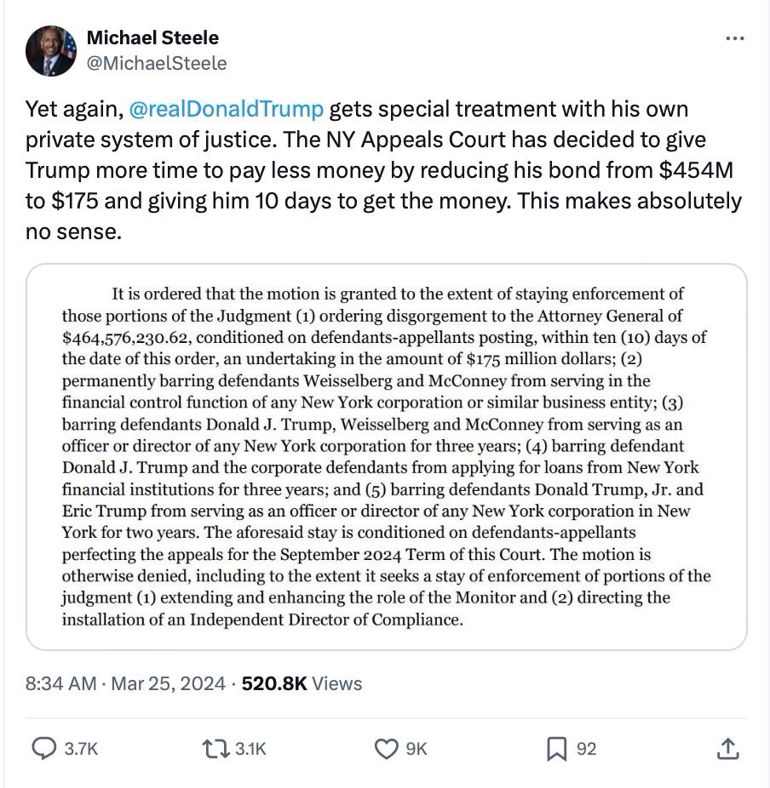
Task: Click the 8:34 AM timestamp
Action: [60, 683]
